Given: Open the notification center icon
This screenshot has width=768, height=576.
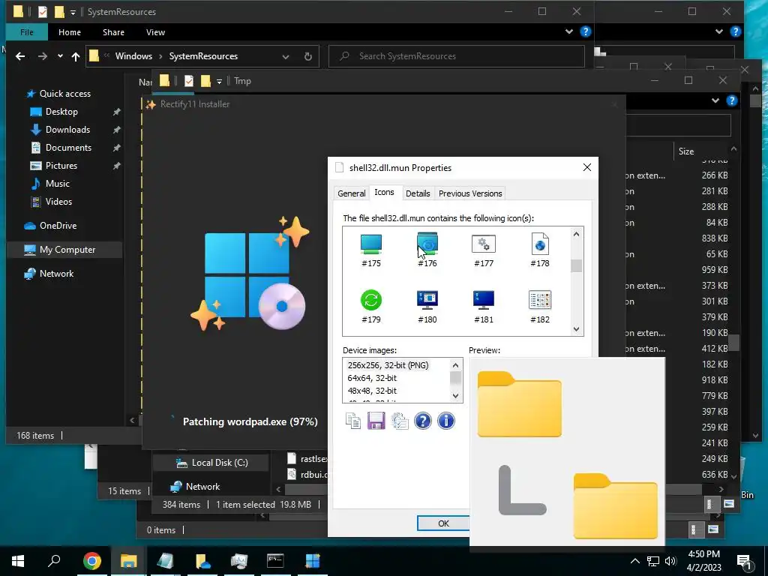Looking at the screenshot, I should tap(745, 561).
